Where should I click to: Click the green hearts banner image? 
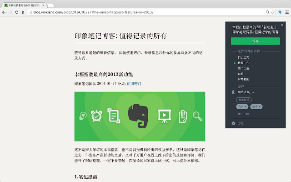coord(140,116)
